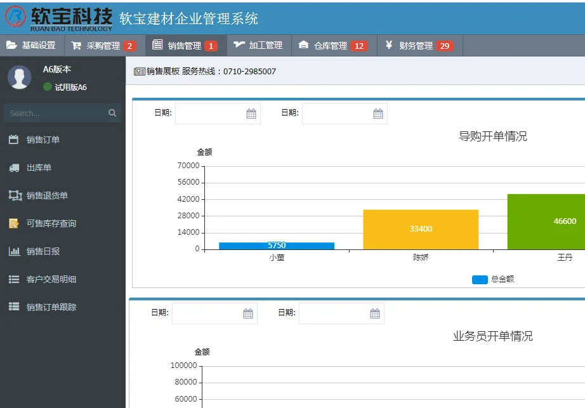Open 出库单 in sidebar
Screen dimensions: 585x408
pyautogui.click(x=63, y=168)
